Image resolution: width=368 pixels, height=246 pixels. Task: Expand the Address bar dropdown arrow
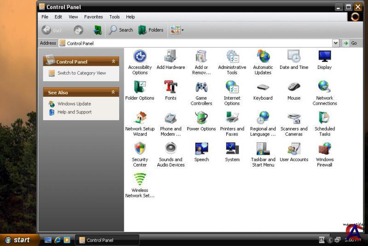click(335, 43)
